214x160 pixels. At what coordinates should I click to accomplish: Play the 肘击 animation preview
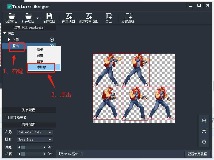click(52, 39)
